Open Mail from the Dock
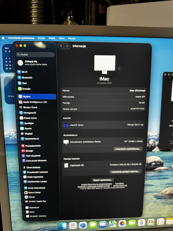The height and width of the screenshot is (231, 173). [x=103, y=224]
